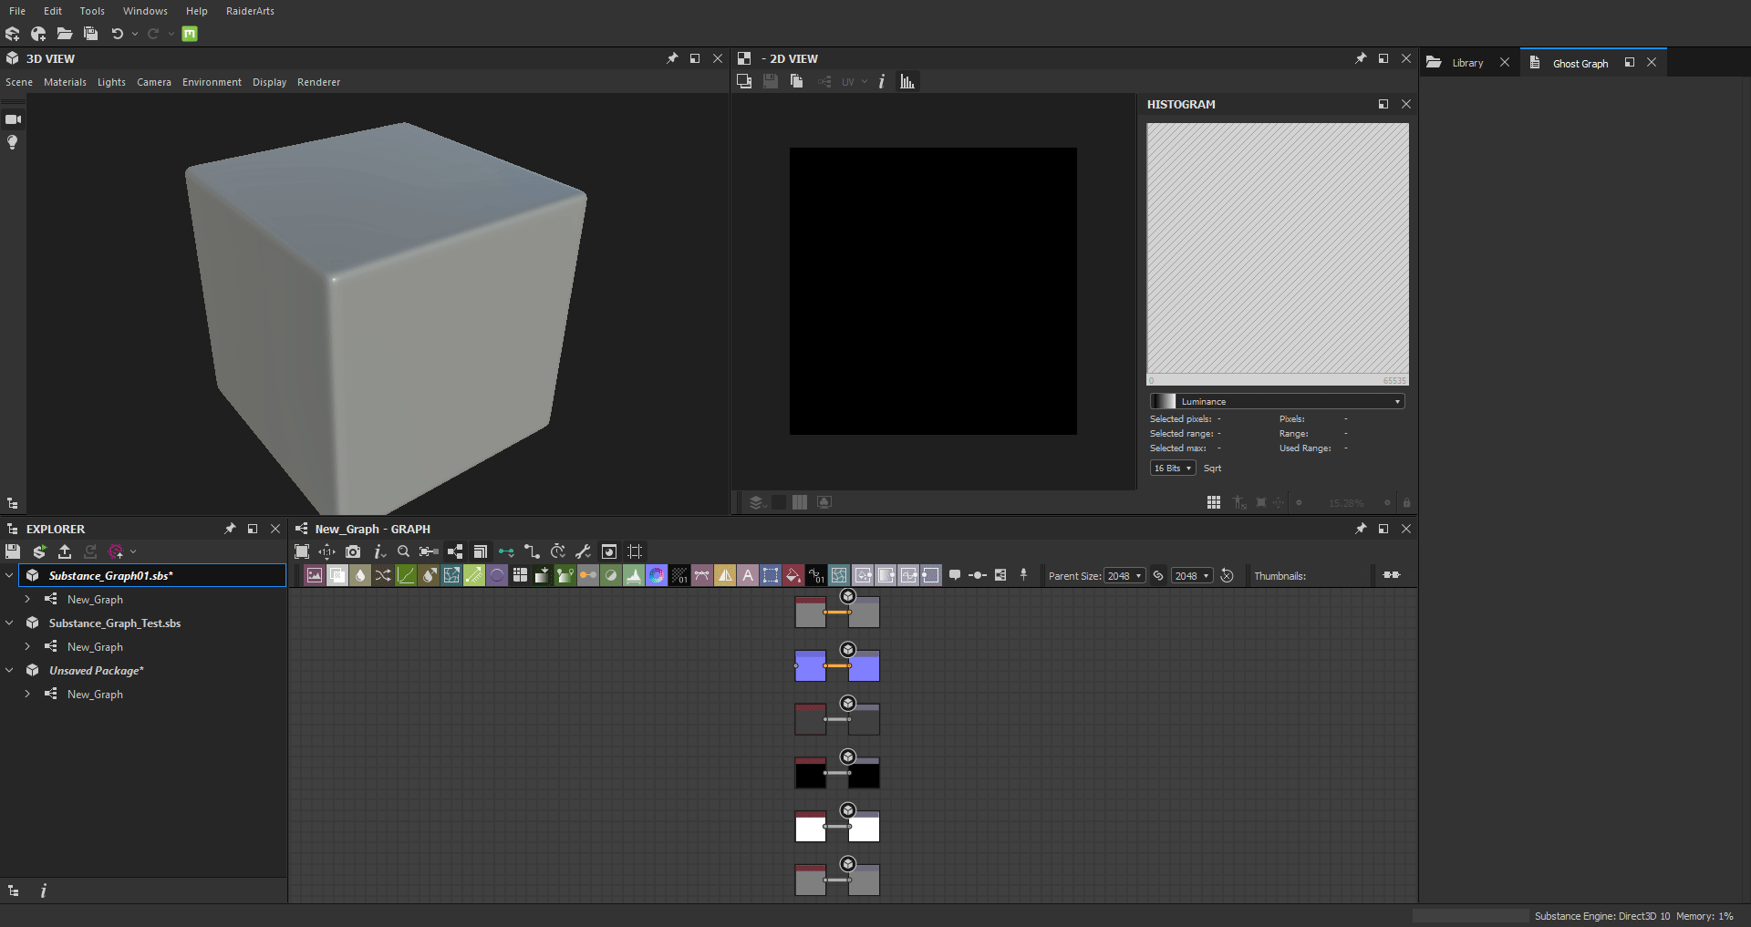
Task: Open the Environment menu in 3D view
Action: click(212, 82)
